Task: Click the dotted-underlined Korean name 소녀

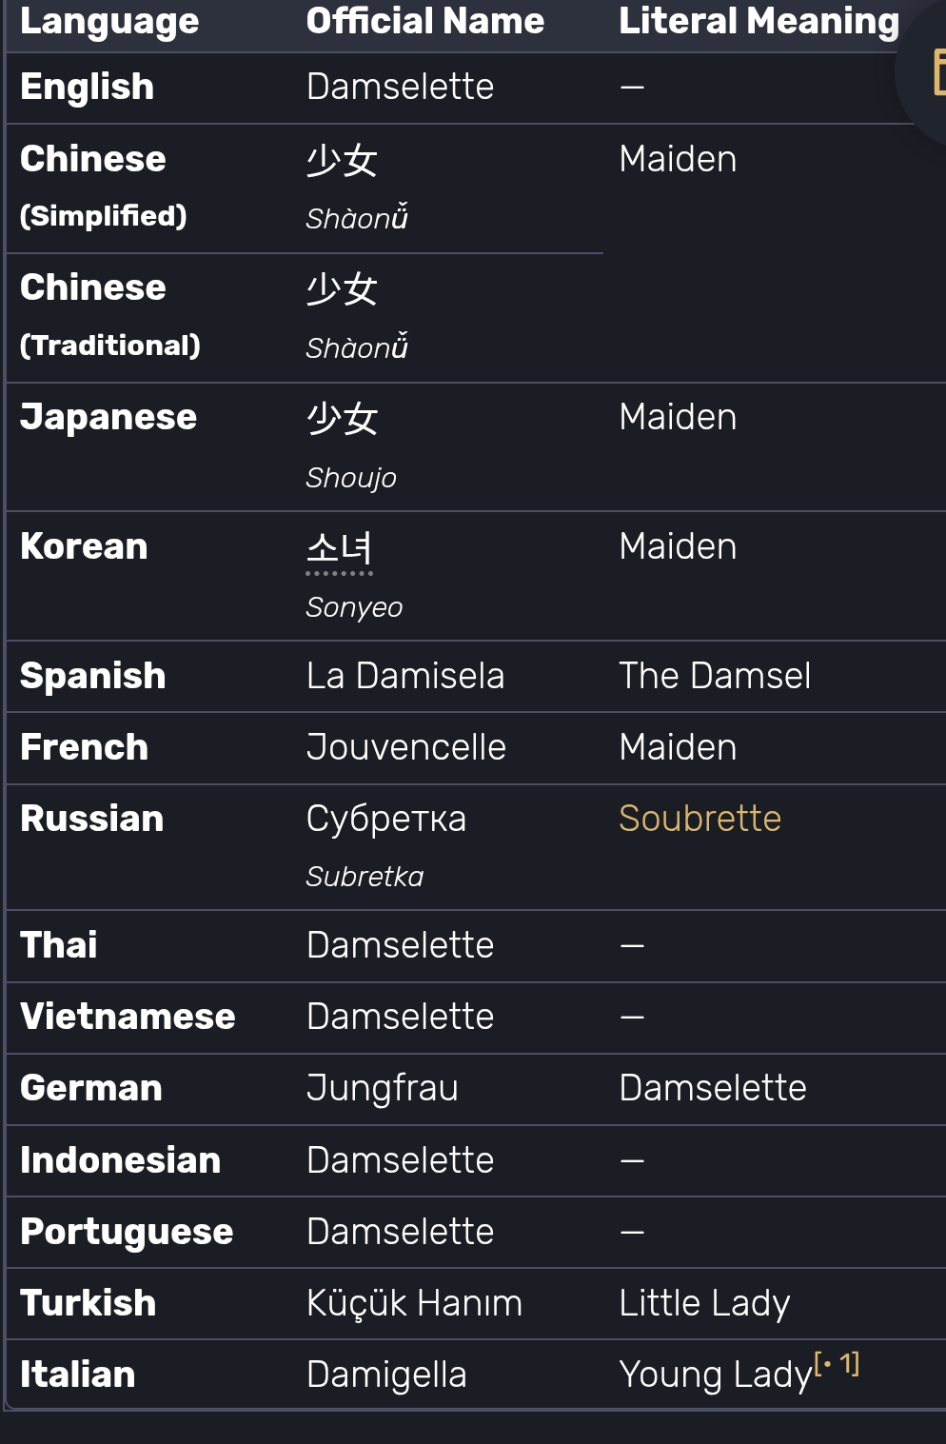Action: click(340, 549)
